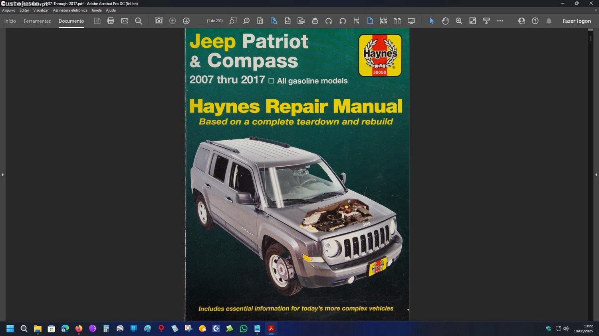
Task: Click the print icon in toolbar
Action: coord(111,21)
